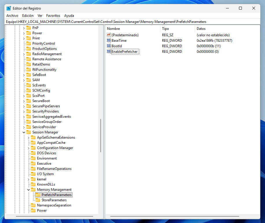
Task: Click the Environment folder icon
Action: pos(33,158)
